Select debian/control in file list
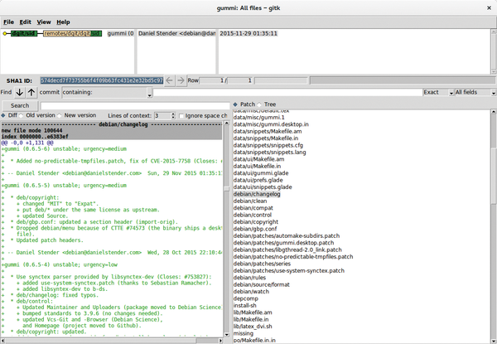497x344 pixels. tap(253, 215)
